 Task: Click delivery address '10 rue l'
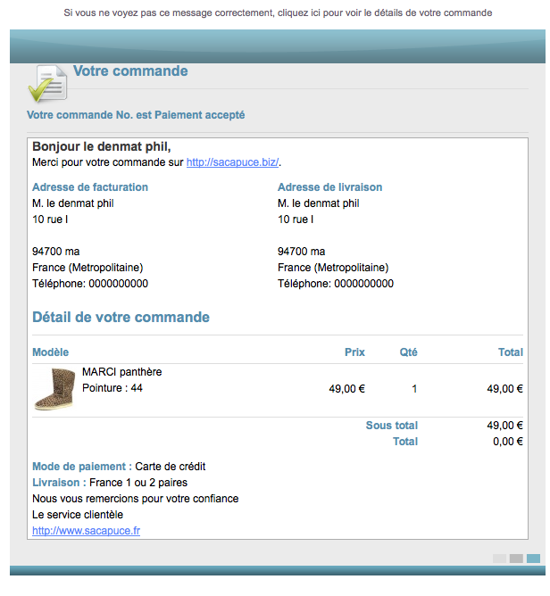(x=296, y=219)
